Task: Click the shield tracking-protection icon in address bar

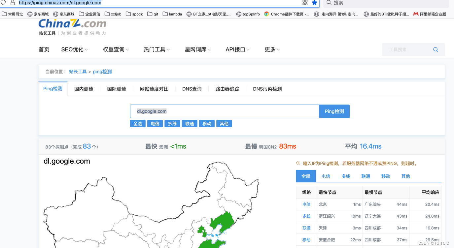Action: point(3,3)
